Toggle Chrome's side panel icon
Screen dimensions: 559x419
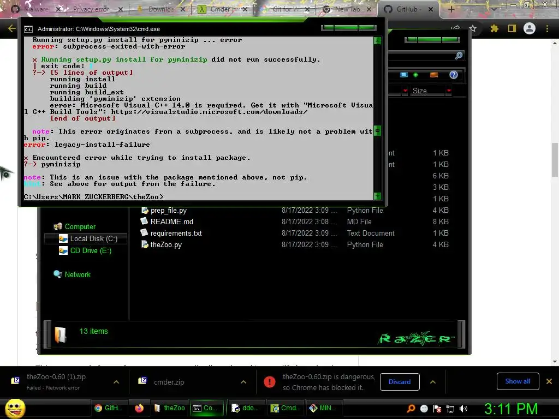point(512,28)
